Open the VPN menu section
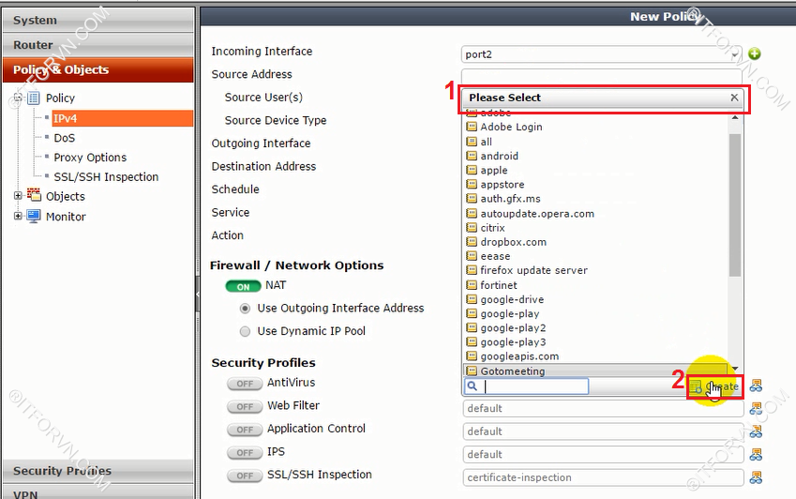This screenshot has width=796, height=499. (x=98, y=492)
